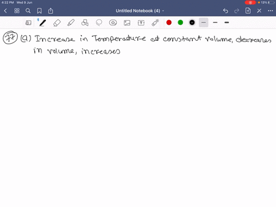Open the more options ellipsis menu
This screenshot has height=207, width=276.
pos(270,11)
